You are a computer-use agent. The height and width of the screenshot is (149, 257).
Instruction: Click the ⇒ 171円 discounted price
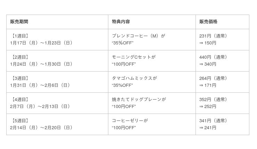(208, 85)
